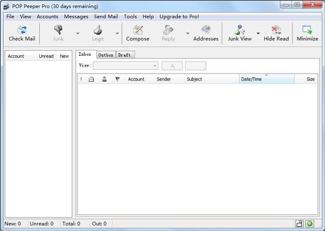Viewport: 325px width, 231px height.
Task: Sort by contact person column icon
Action: [x=105, y=79]
